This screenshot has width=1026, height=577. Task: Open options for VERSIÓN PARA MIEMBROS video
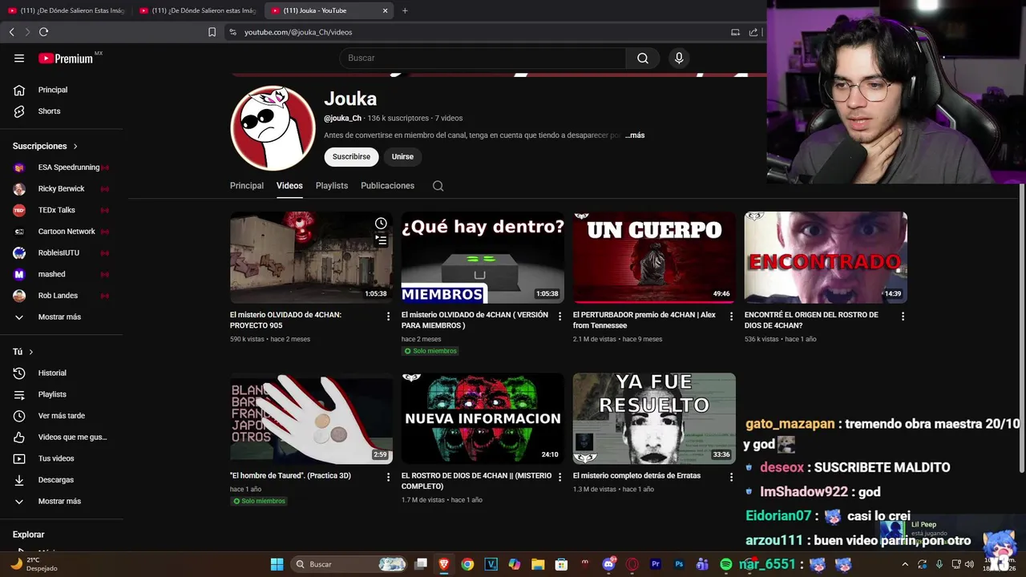coord(559,317)
